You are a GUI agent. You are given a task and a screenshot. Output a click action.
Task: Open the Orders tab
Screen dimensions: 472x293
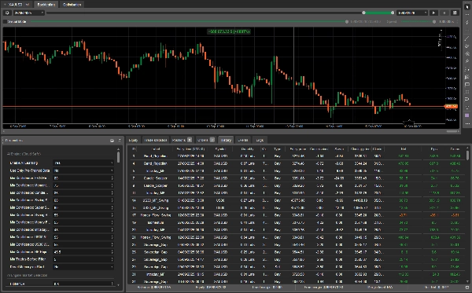[206, 140]
